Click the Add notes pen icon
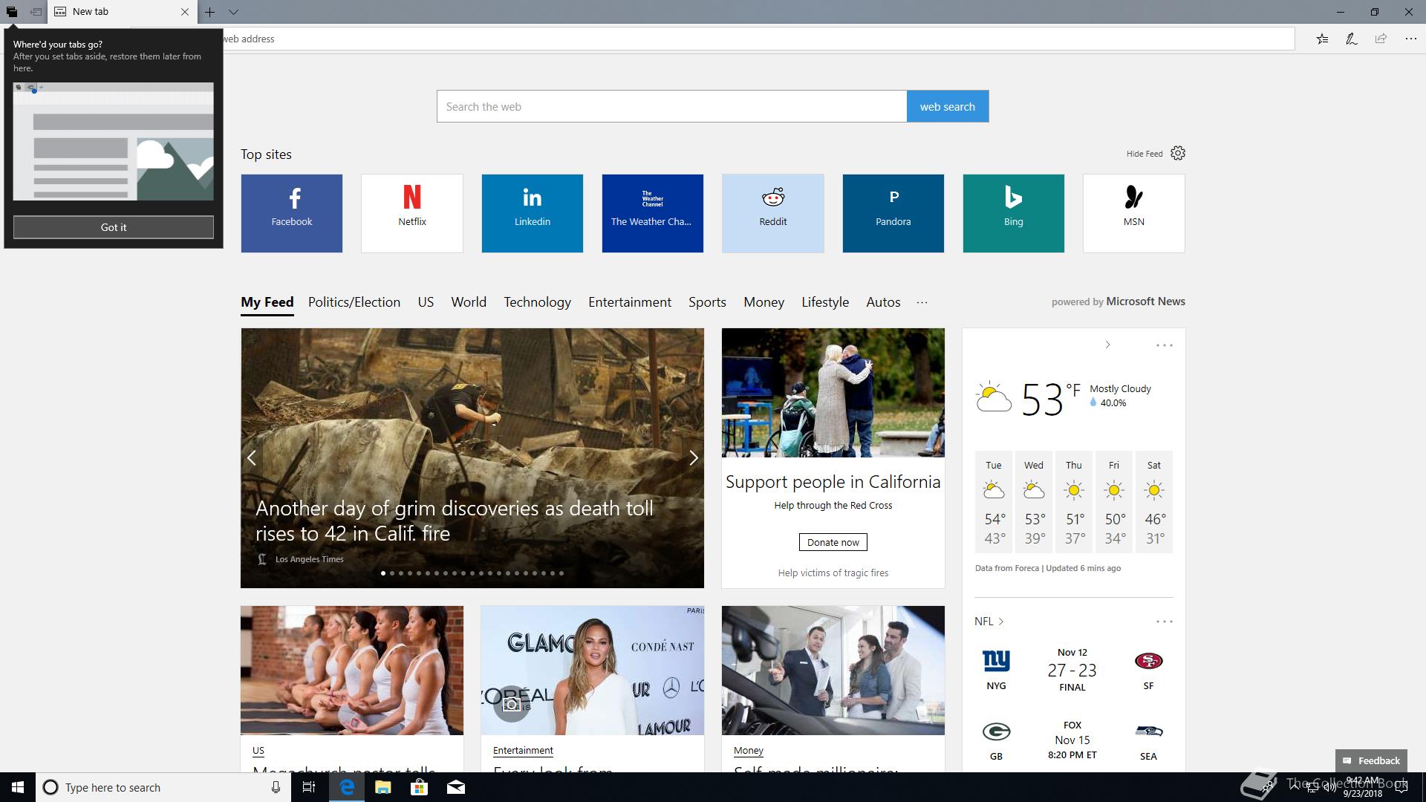 (x=1352, y=39)
